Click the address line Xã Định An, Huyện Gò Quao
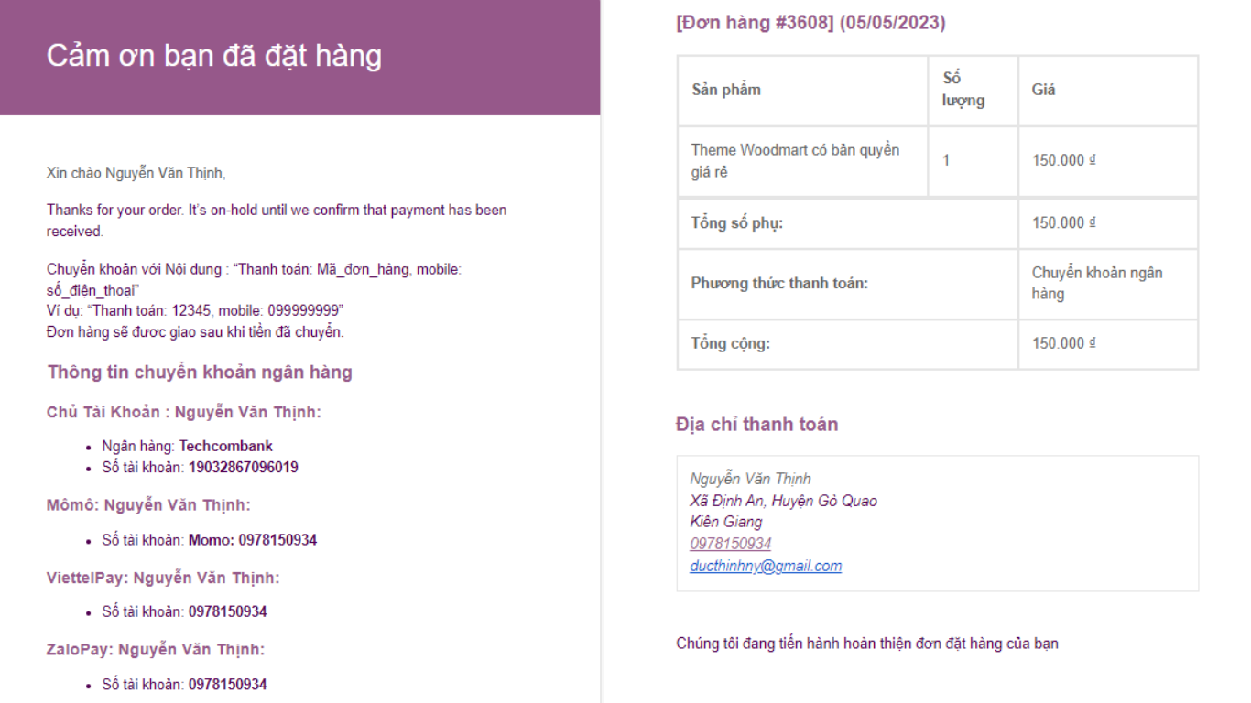1251x703 pixels. [783, 501]
